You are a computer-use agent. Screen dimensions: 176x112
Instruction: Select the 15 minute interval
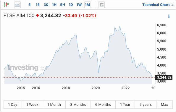pos(38,5)
